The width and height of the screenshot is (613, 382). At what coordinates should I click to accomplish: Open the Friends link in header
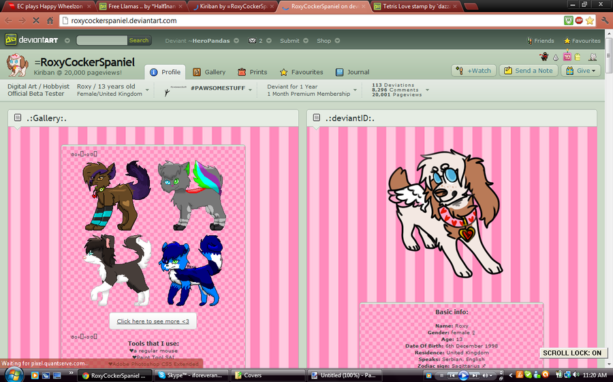pos(540,41)
